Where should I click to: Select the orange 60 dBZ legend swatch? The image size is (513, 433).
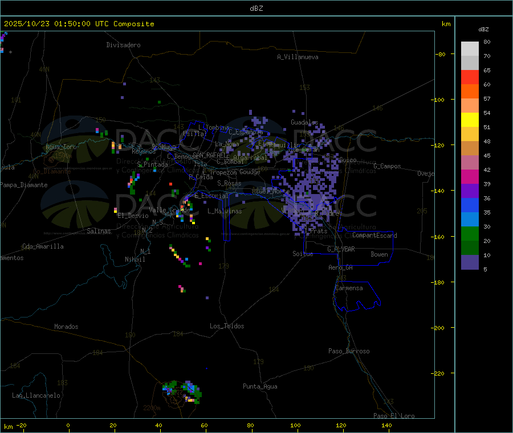(470, 92)
